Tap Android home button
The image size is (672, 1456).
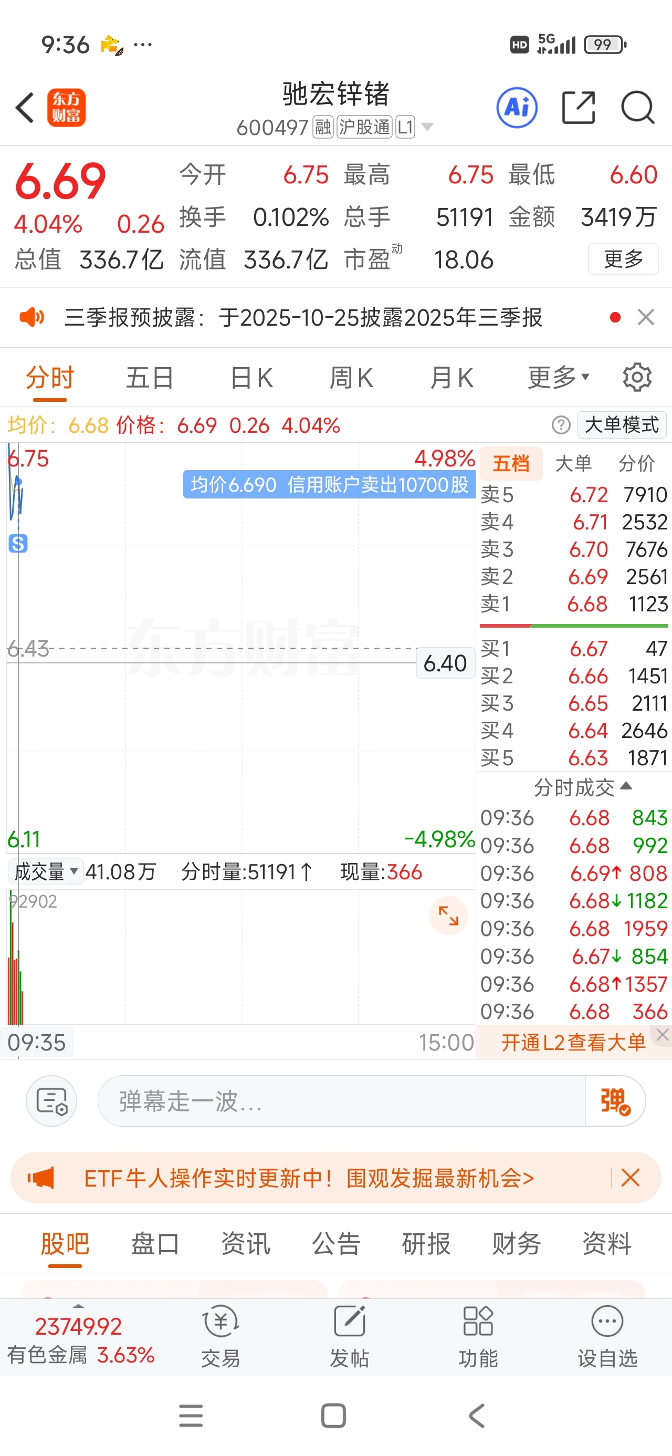333,1416
